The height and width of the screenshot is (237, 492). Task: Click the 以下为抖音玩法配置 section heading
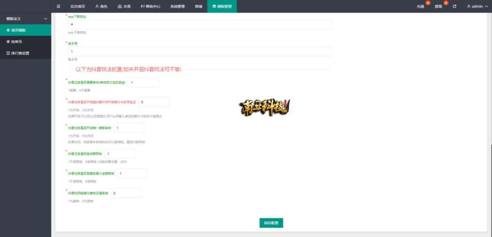[x=128, y=70]
